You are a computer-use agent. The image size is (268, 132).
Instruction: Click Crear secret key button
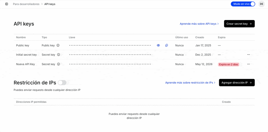239,24
